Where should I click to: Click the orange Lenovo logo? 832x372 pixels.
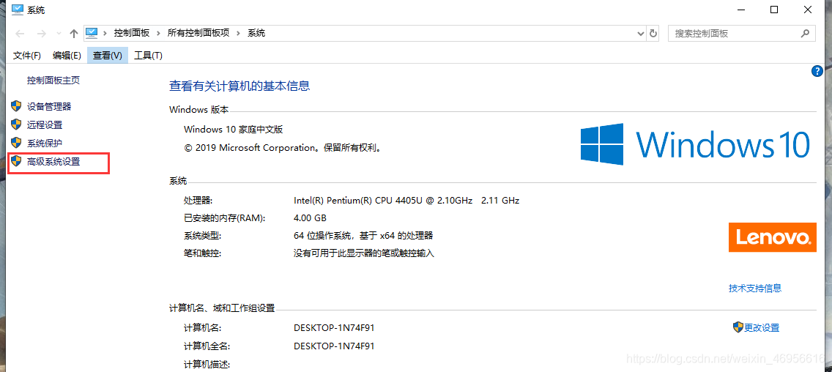pos(772,237)
